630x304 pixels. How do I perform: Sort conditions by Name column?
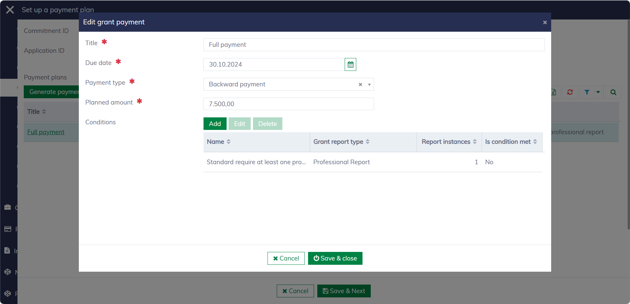[229, 142]
